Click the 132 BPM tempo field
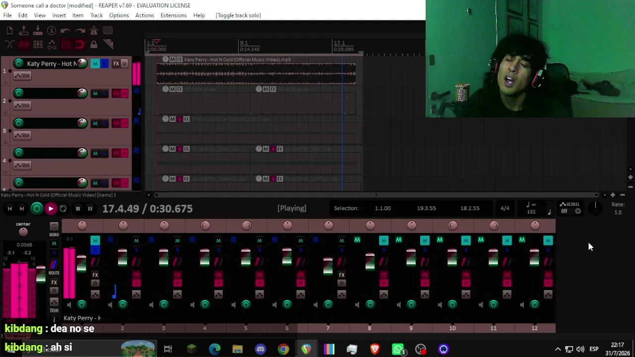The height and width of the screenshot is (357, 635). tap(531, 212)
